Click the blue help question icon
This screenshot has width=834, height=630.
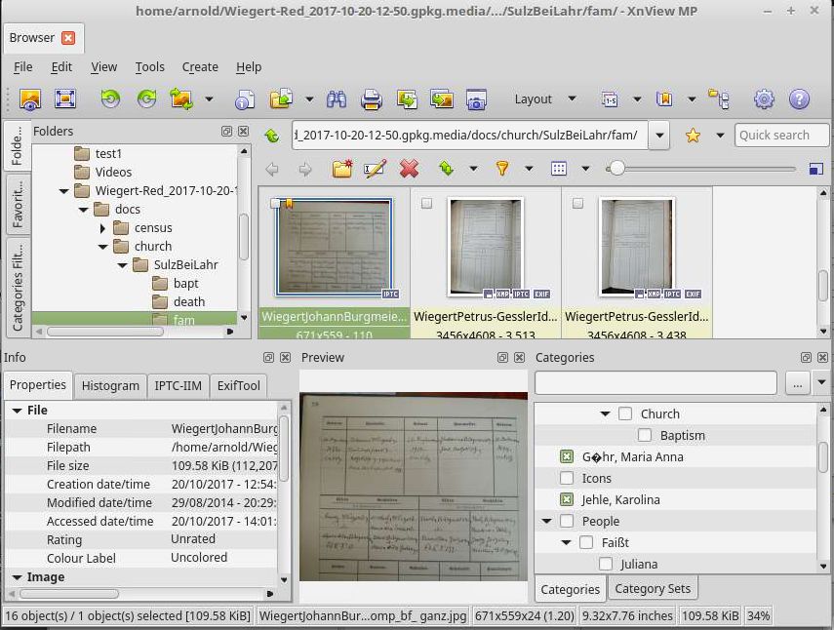(x=799, y=99)
